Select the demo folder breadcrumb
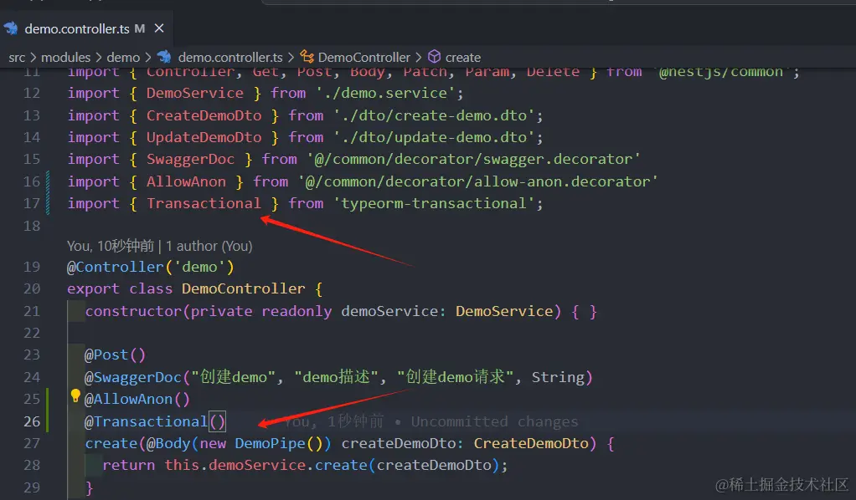The height and width of the screenshot is (500, 856). click(123, 57)
